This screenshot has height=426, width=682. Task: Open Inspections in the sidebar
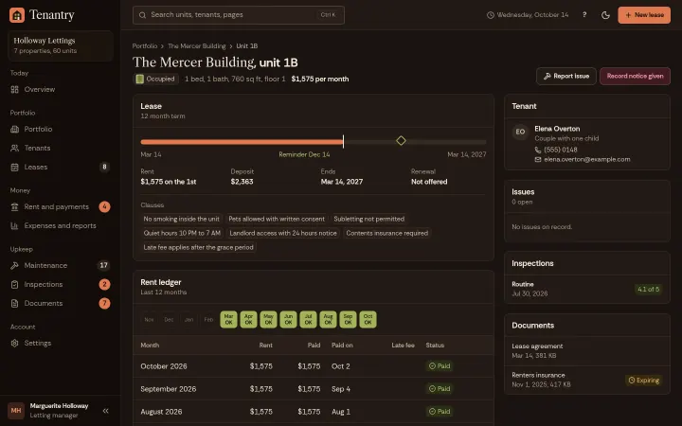coord(60,285)
